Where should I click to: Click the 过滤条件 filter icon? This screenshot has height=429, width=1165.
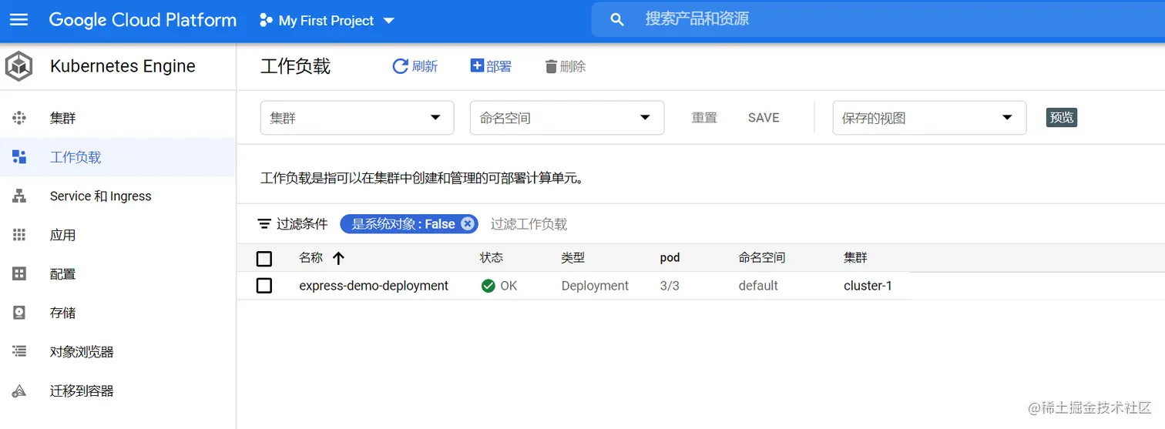(264, 224)
